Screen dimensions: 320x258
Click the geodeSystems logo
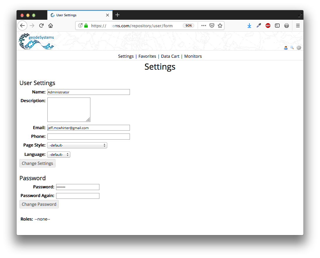pos(37,42)
